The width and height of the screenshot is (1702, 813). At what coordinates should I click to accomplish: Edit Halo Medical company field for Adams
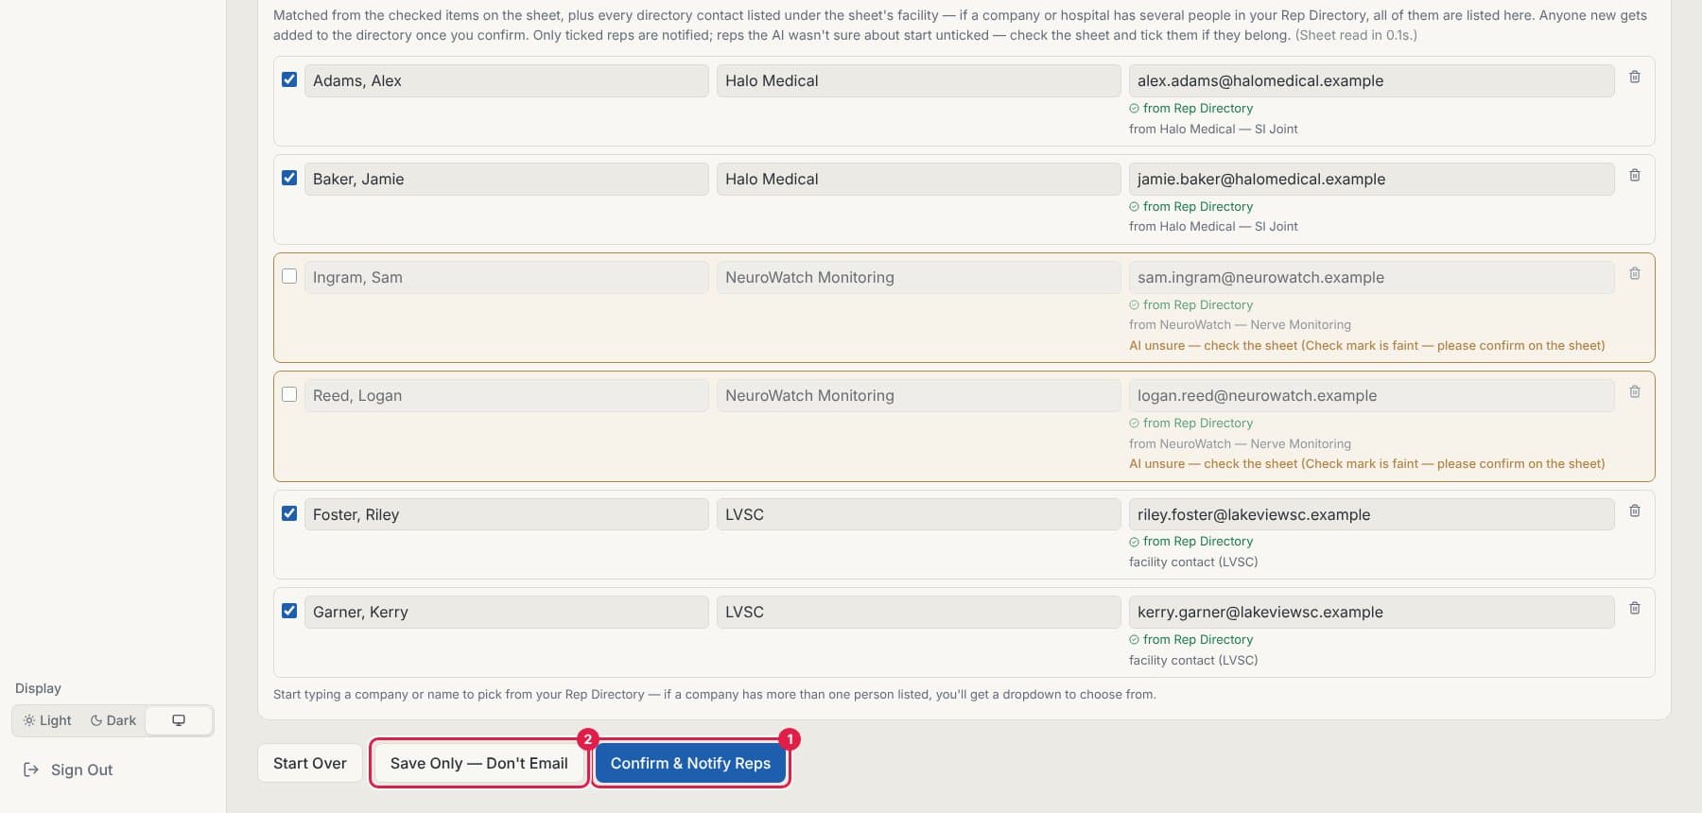[918, 80]
